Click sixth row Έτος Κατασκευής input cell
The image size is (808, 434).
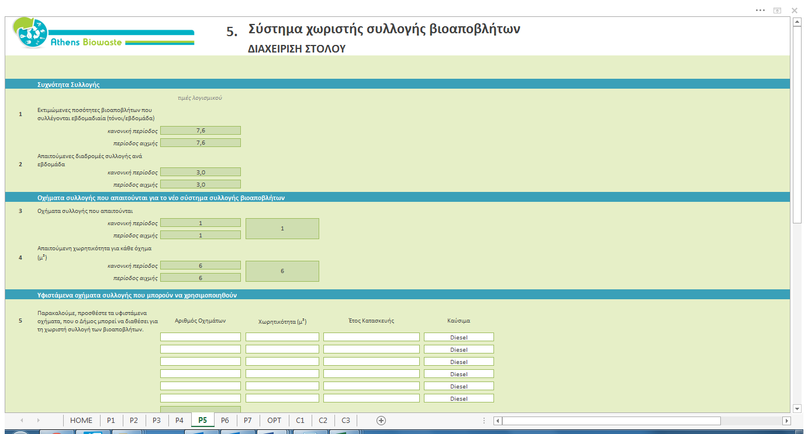(371, 398)
